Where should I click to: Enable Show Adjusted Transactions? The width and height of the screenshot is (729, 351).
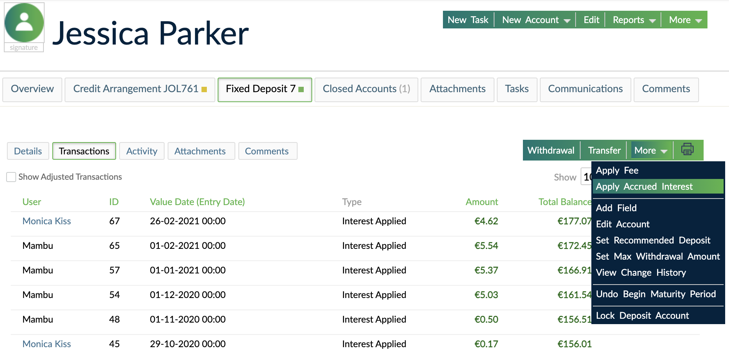coord(11,177)
